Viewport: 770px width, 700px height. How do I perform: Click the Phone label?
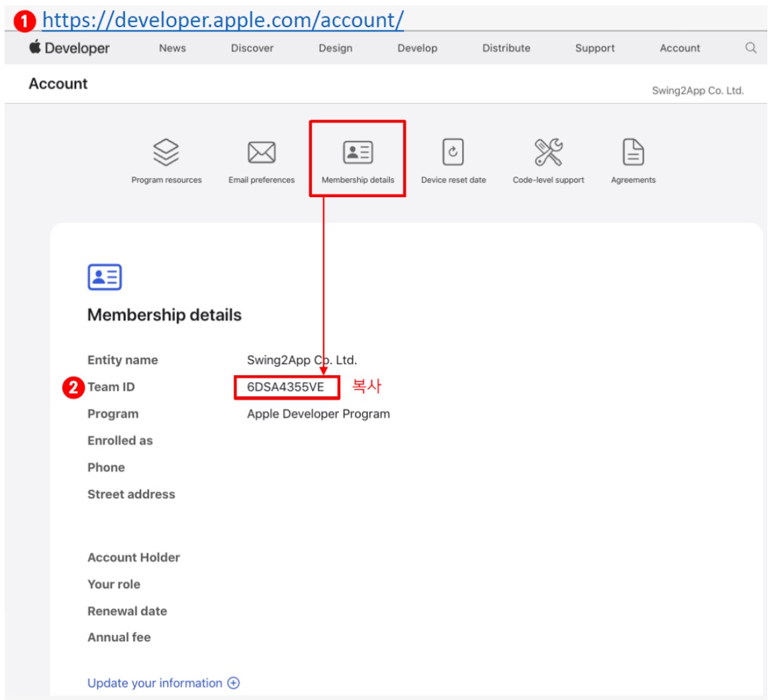coord(106,467)
